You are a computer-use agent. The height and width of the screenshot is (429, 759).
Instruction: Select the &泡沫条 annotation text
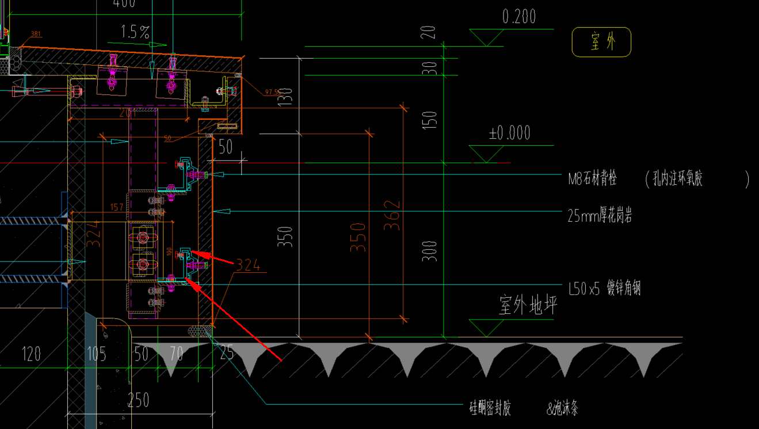tap(562, 408)
